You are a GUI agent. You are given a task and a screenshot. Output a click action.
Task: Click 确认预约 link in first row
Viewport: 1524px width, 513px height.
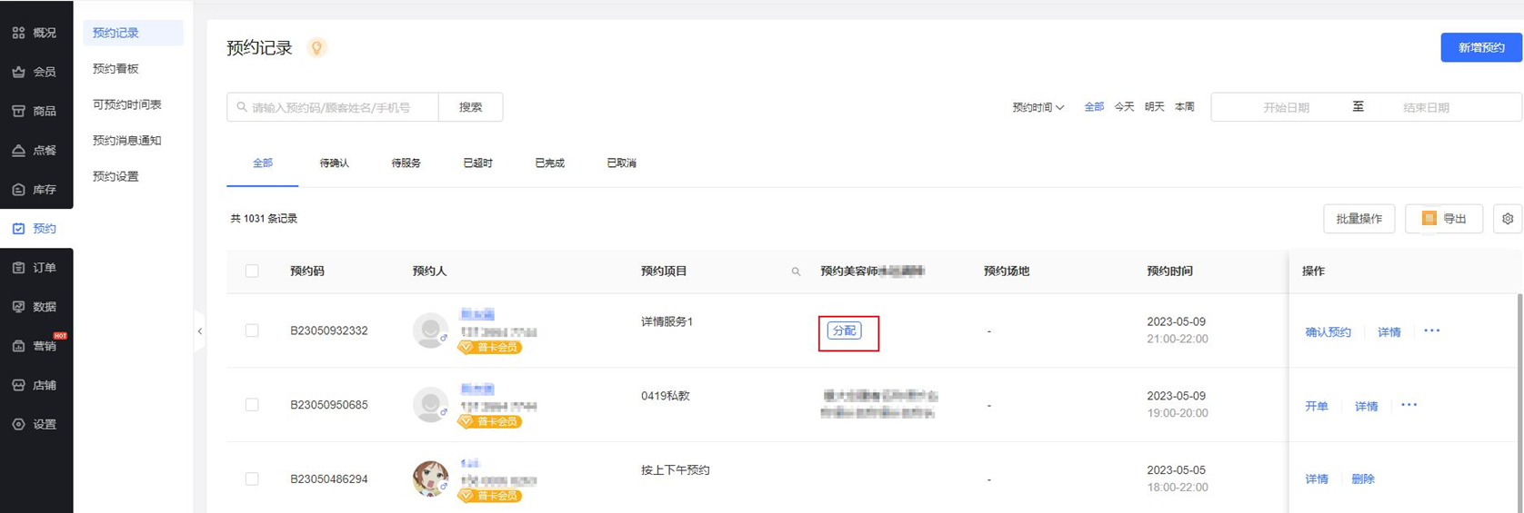(x=1328, y=332)
